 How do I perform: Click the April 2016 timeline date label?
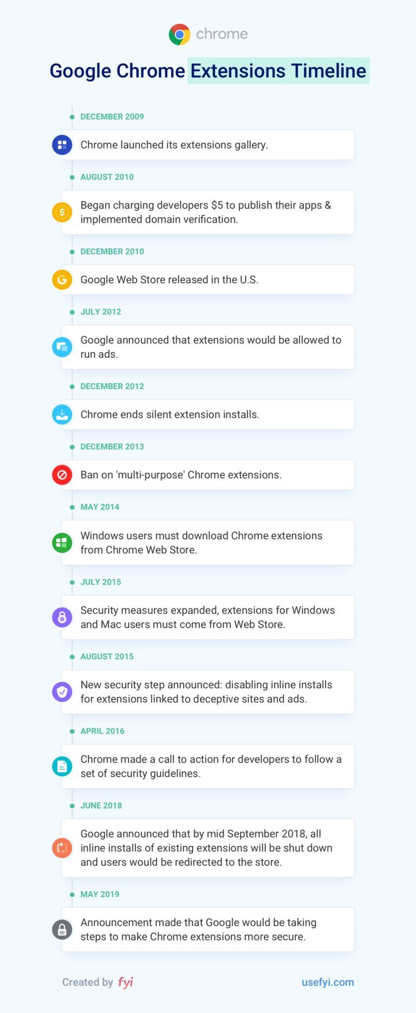point(102,731)
